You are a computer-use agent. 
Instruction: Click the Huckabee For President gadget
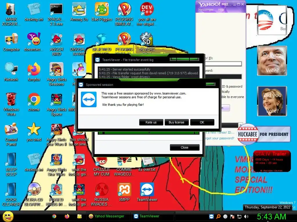tap(264, 134)
